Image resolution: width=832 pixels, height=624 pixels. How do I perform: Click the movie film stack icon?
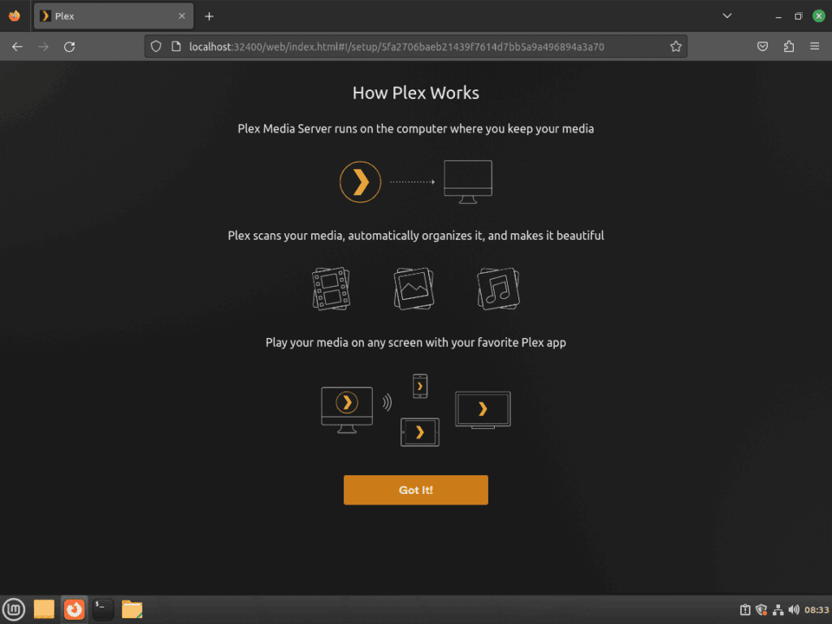point(331,288)
